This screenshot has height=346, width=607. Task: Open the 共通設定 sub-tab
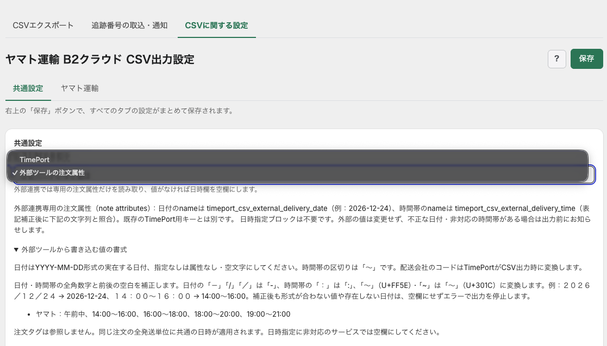28,88
